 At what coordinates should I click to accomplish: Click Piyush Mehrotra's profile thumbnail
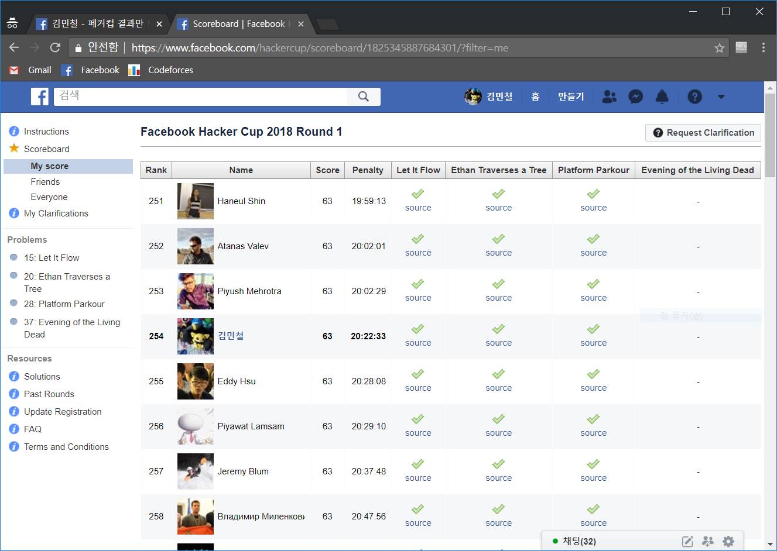pyautogui.click(x=196, y=291)
